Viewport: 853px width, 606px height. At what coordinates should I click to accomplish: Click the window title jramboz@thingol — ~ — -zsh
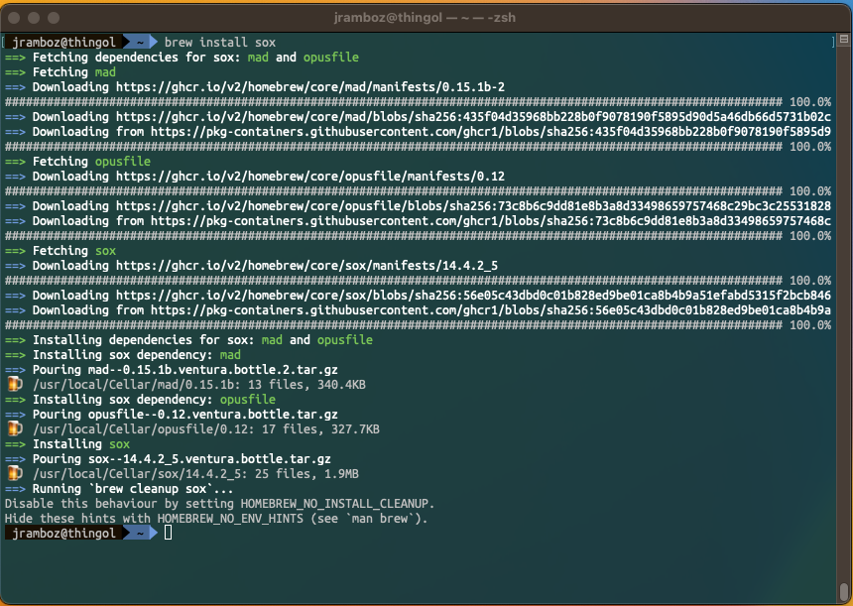(426, 17)
